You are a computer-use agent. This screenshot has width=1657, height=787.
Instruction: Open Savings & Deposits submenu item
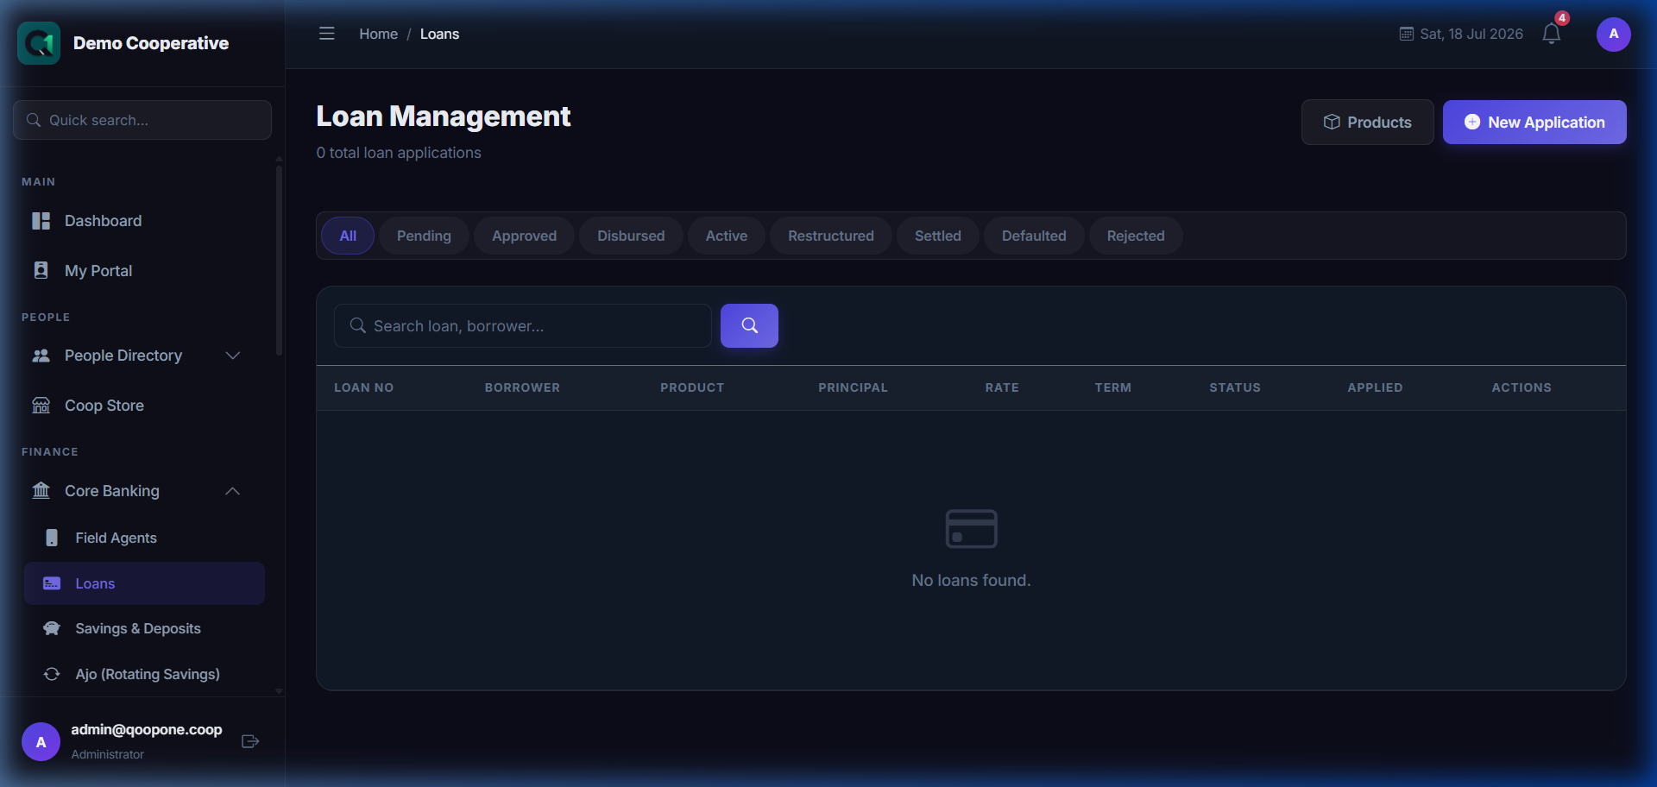tap(143, 628)
